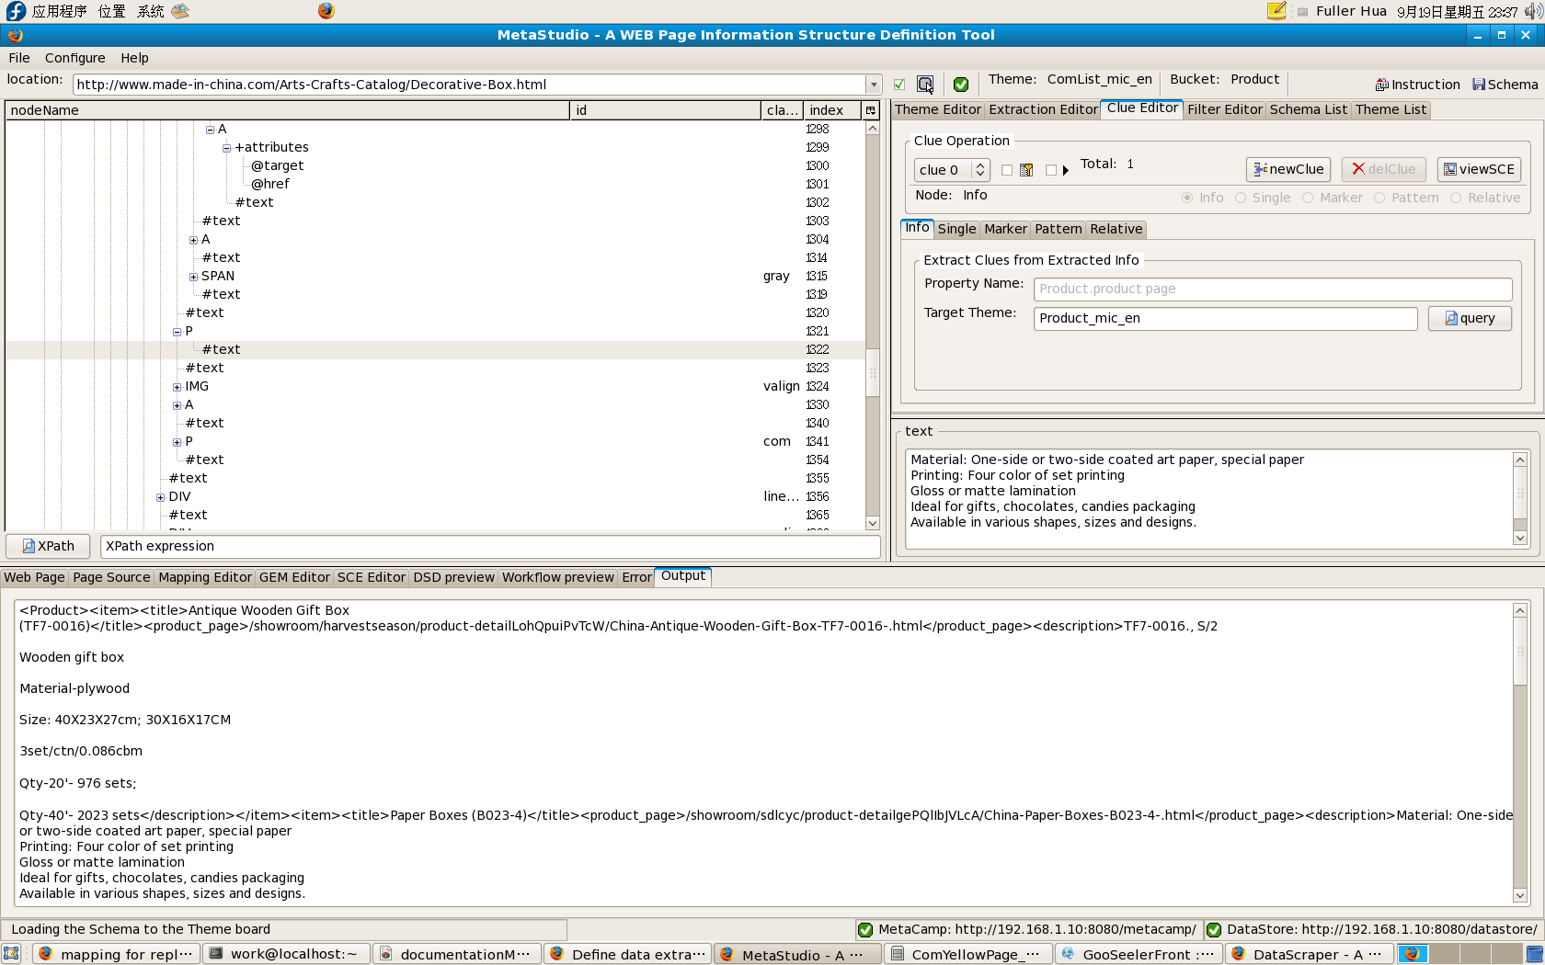Screen dimensions: 1545x965
Task: Click the delClue button
Action: coord(1383,169)
